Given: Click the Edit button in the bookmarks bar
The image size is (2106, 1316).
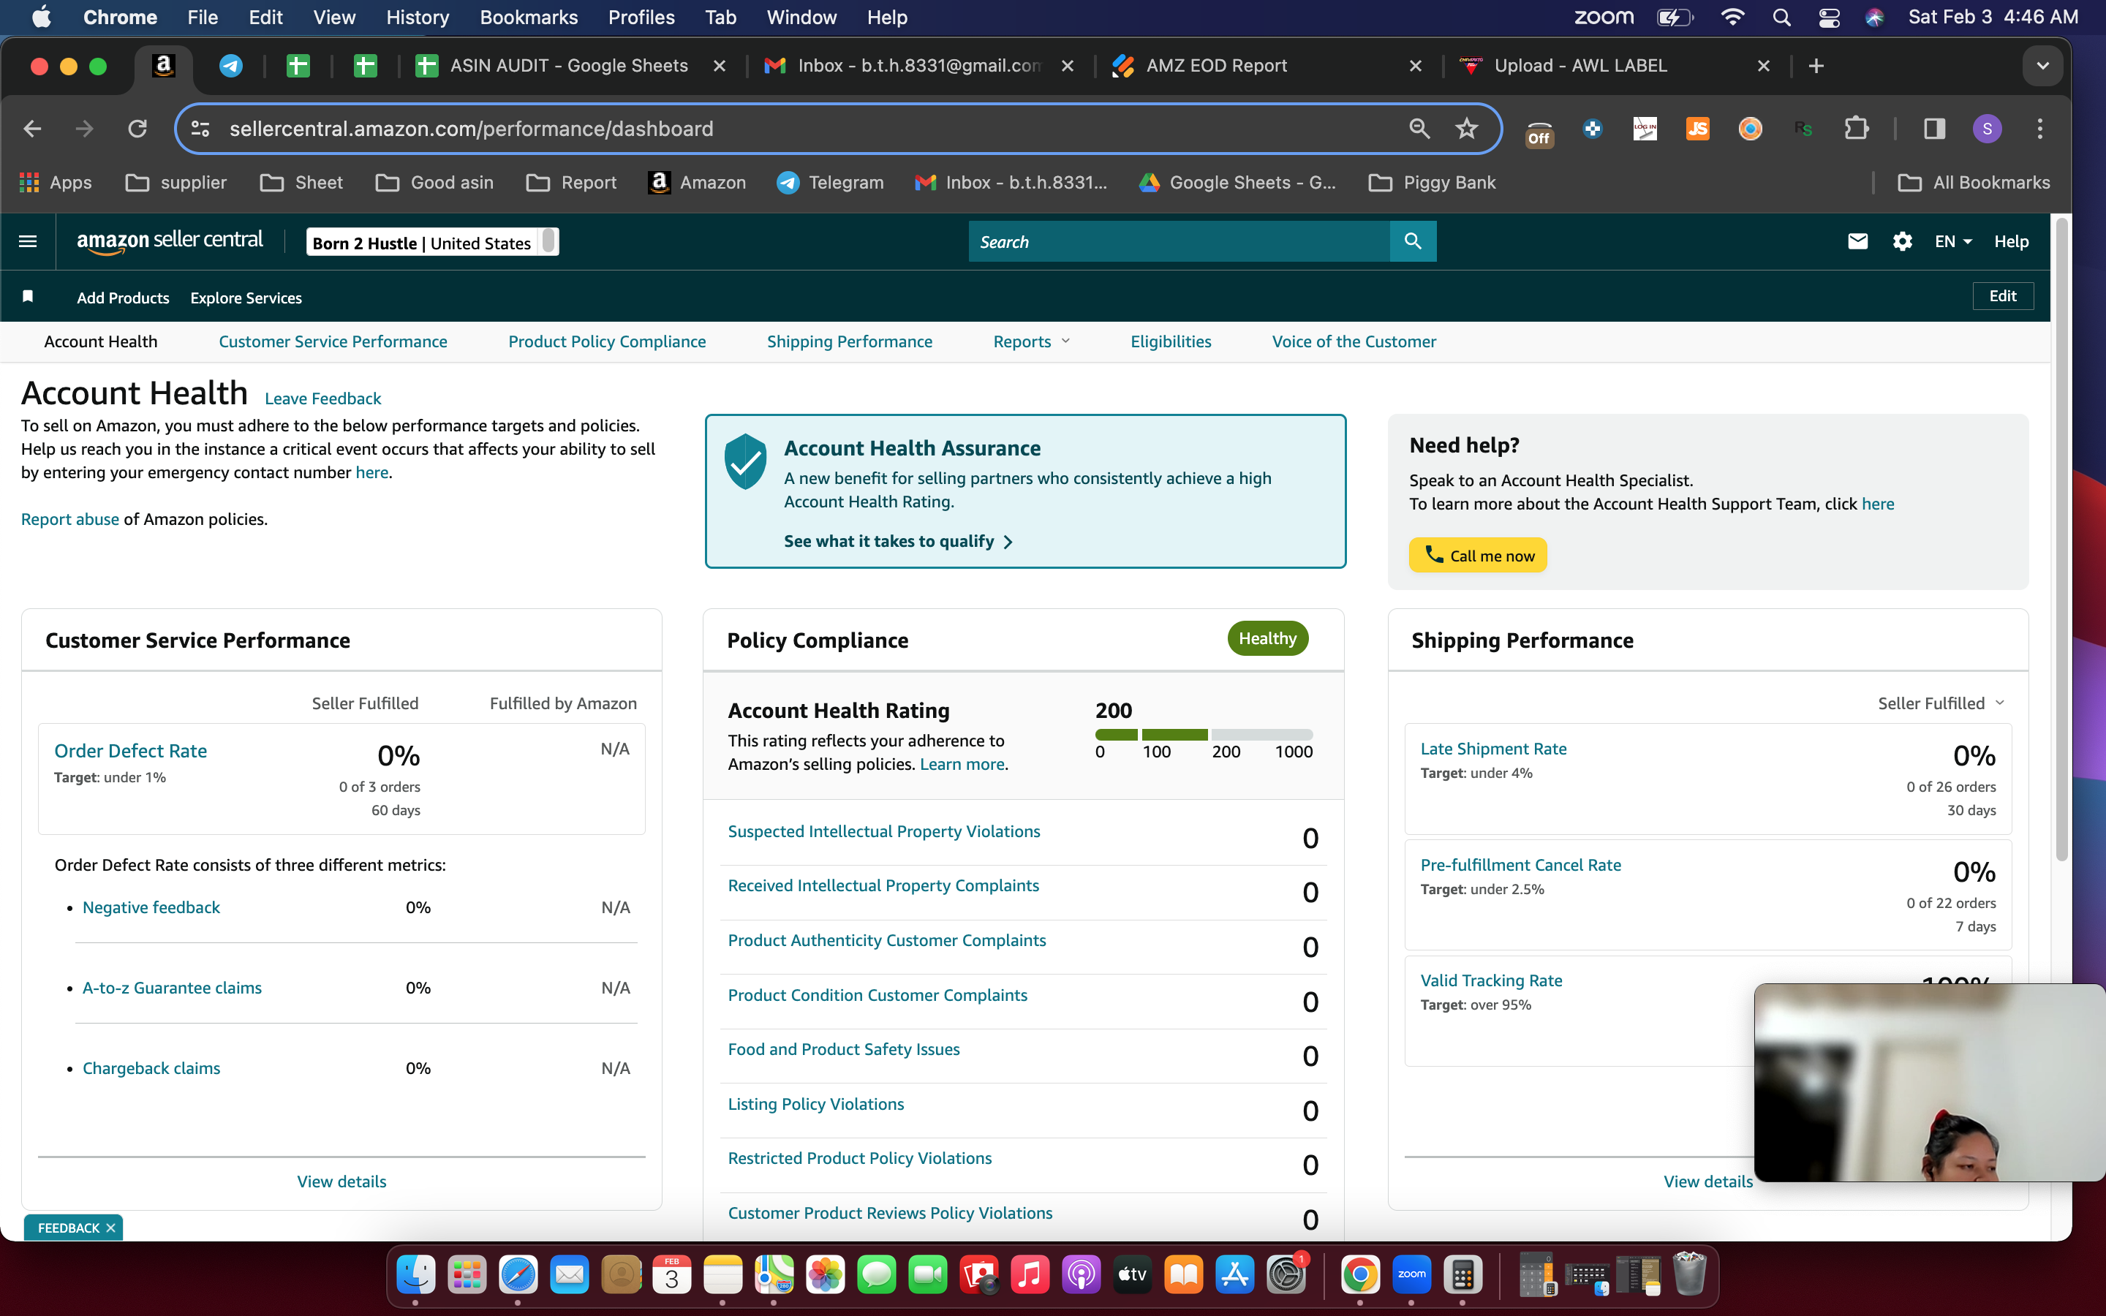Looking at the screenshot, I should [2002, 296].
